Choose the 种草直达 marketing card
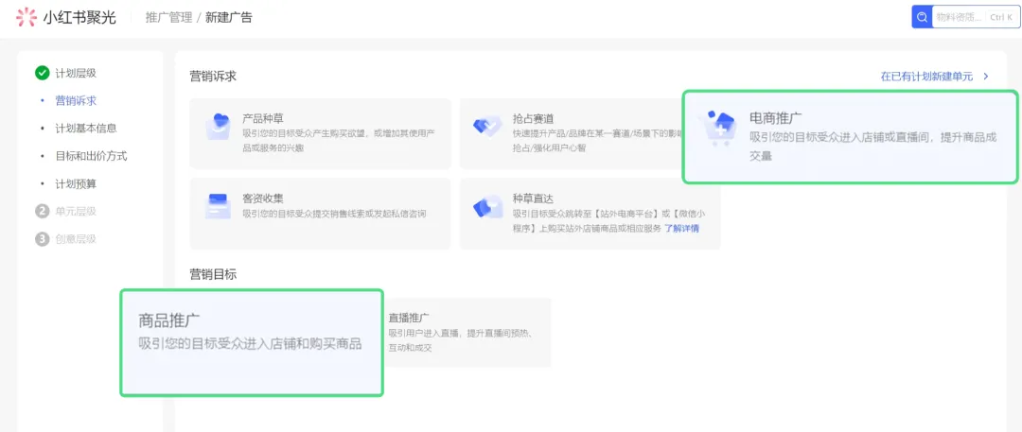The image size is (1022, 432). coord(590,214)
